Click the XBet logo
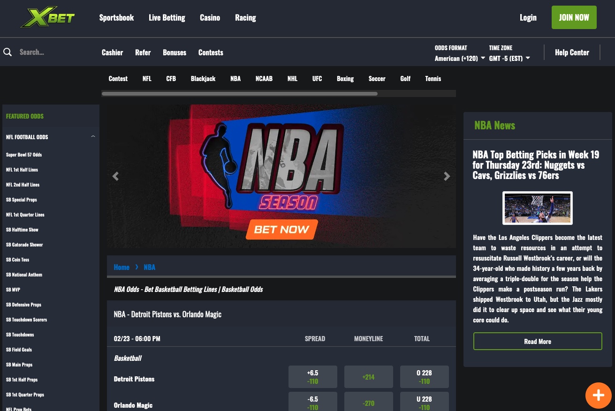The width and height of the screenshot is (615, 411). click(47, 17)
